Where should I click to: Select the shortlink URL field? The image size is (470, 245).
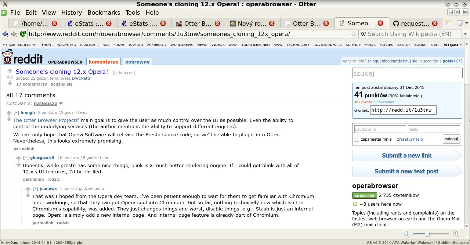point(403,110)
